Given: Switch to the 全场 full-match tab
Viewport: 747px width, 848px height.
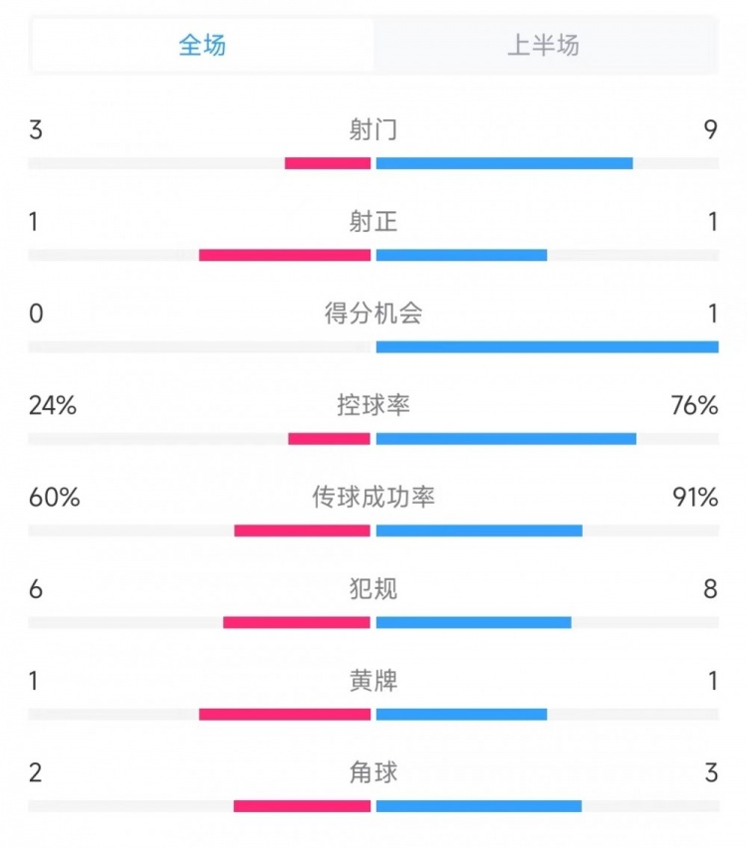Looking at the screenshot, I should pyautogui.click(x=202, y=45).
